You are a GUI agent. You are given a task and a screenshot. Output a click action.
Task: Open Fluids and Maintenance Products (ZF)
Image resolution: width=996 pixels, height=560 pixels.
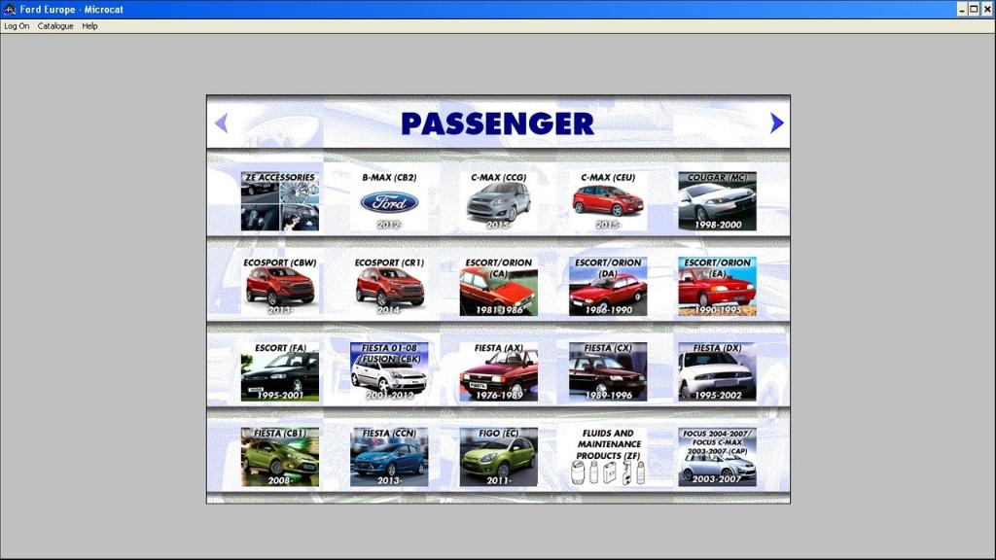608,457
